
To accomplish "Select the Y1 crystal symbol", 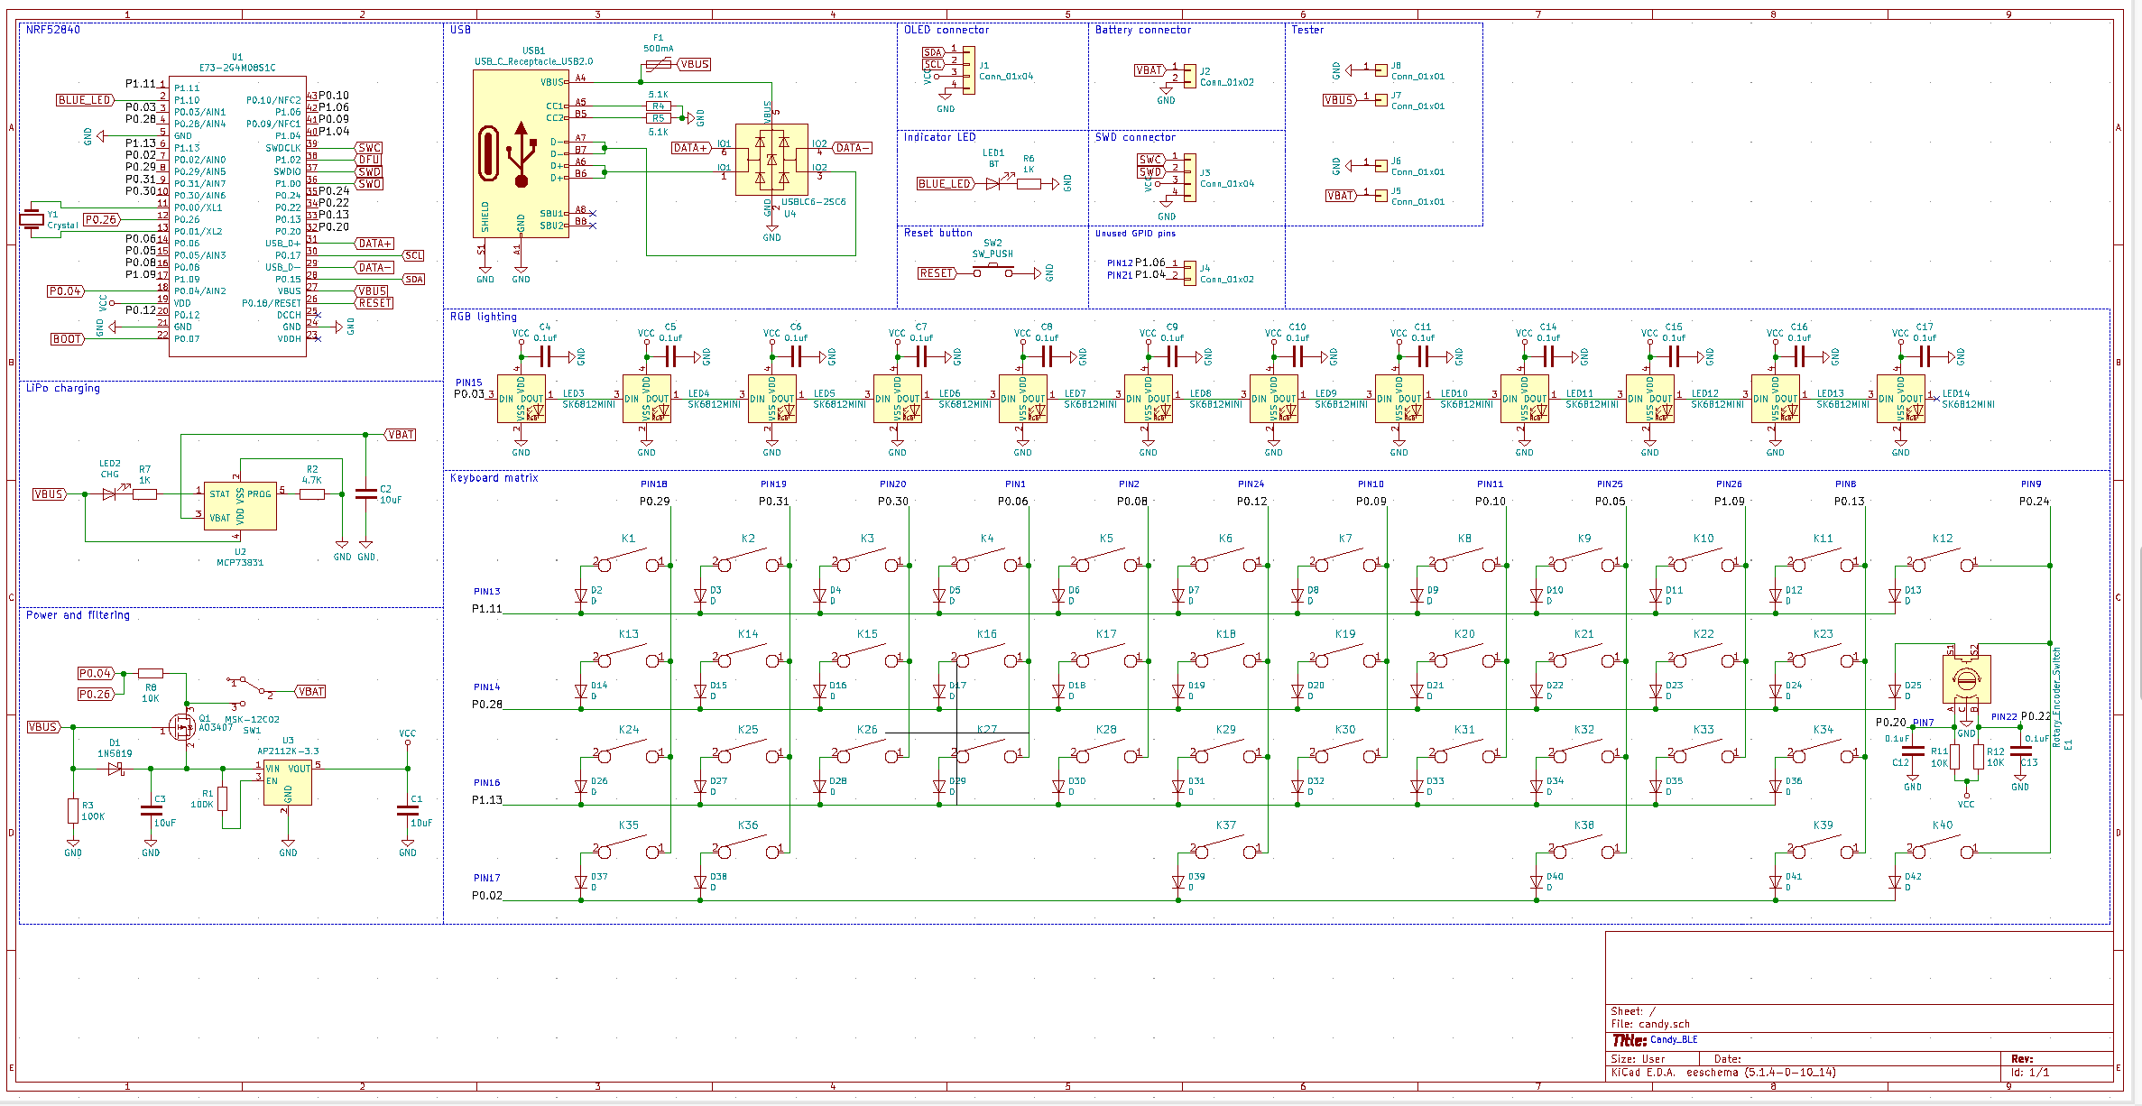I will point(32,218).
